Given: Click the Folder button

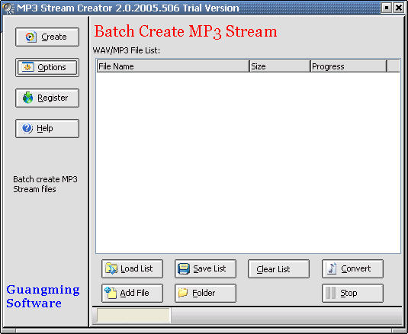Looking at the screenshot, I should [205, 293].
